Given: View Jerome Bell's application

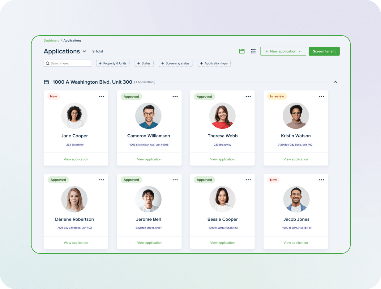Looking at the screenshot, I should 149,242.
